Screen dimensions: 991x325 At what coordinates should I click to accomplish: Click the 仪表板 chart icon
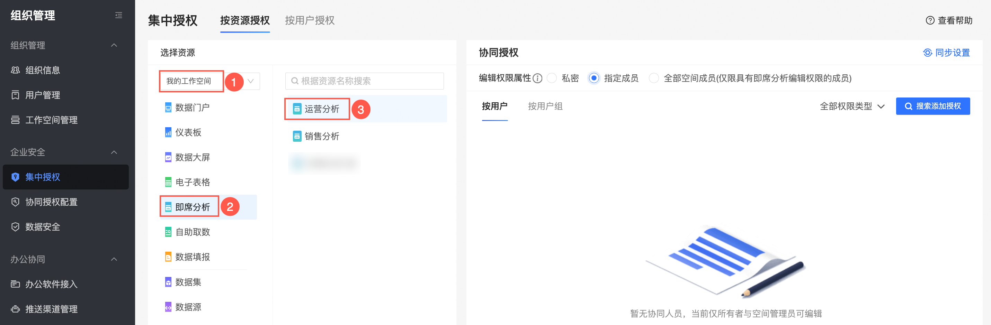pos(168,132)
